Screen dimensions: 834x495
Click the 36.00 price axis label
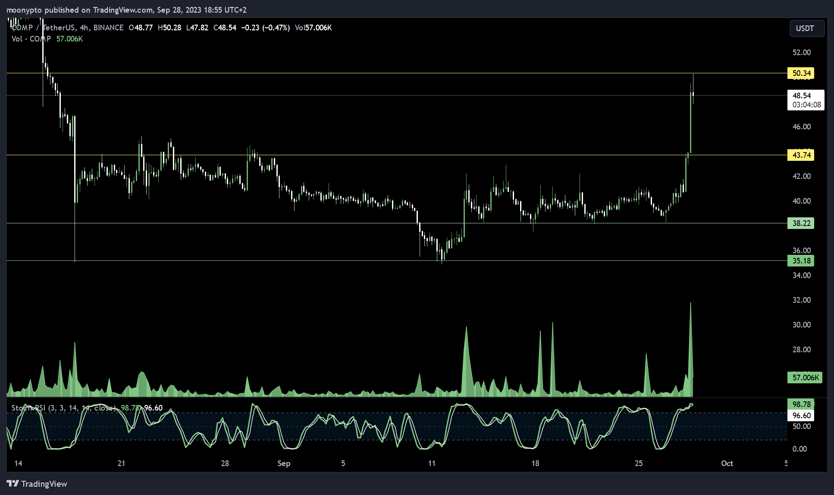click(802, 251)
